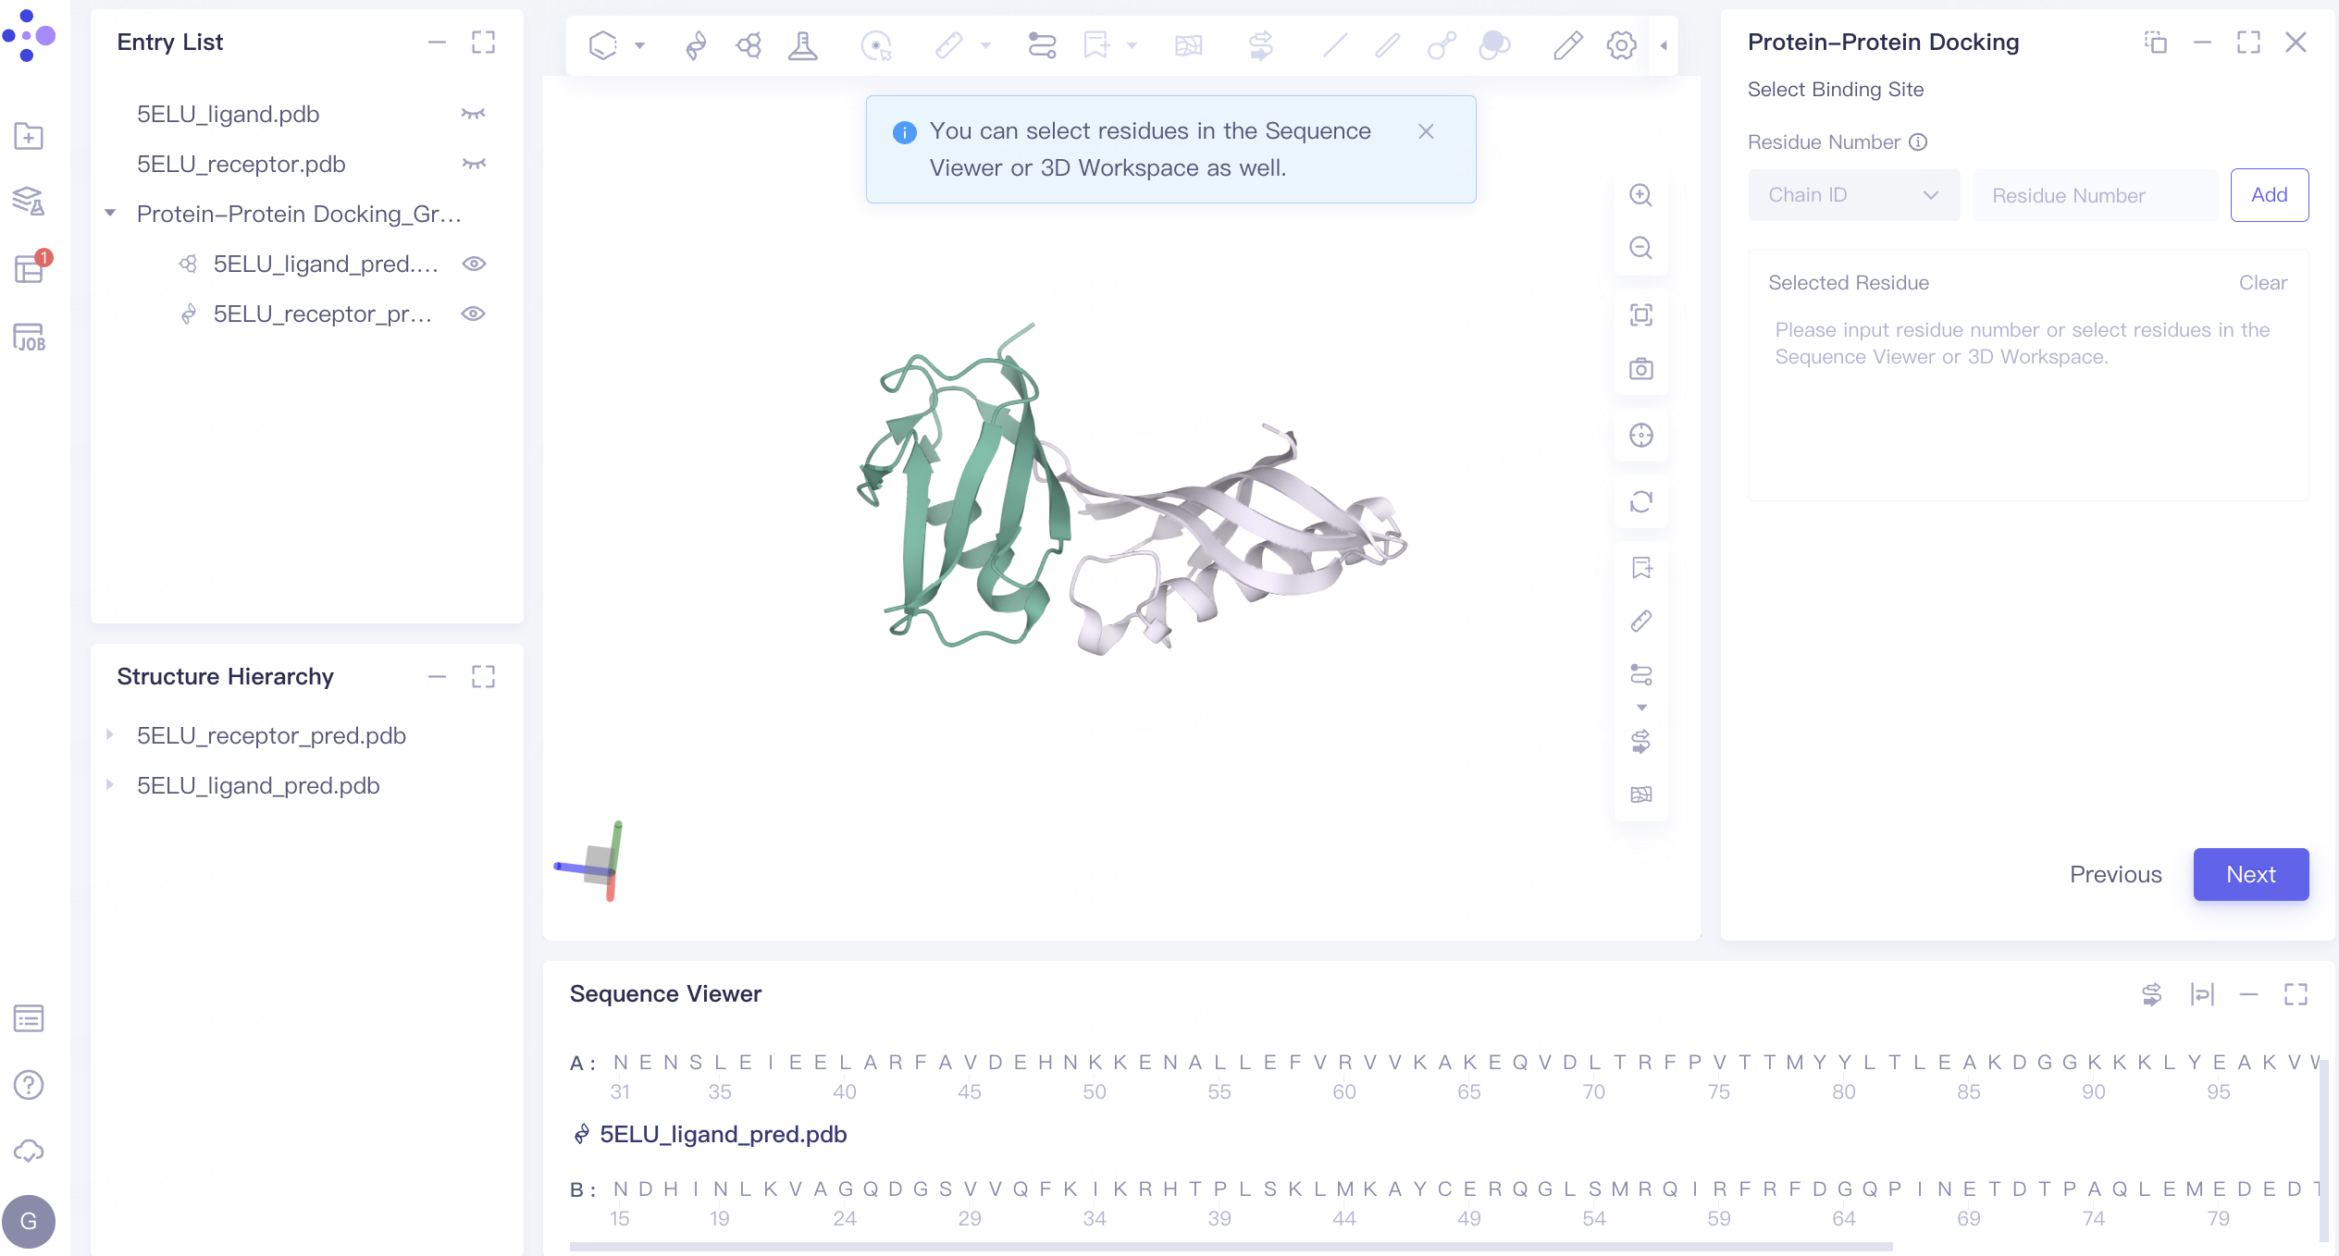Show the hidden 5ELU_ligand.pdb entry
The height and width of the screenshot is (1256, 2339).
pyautogui.click(x=474, y=114)
